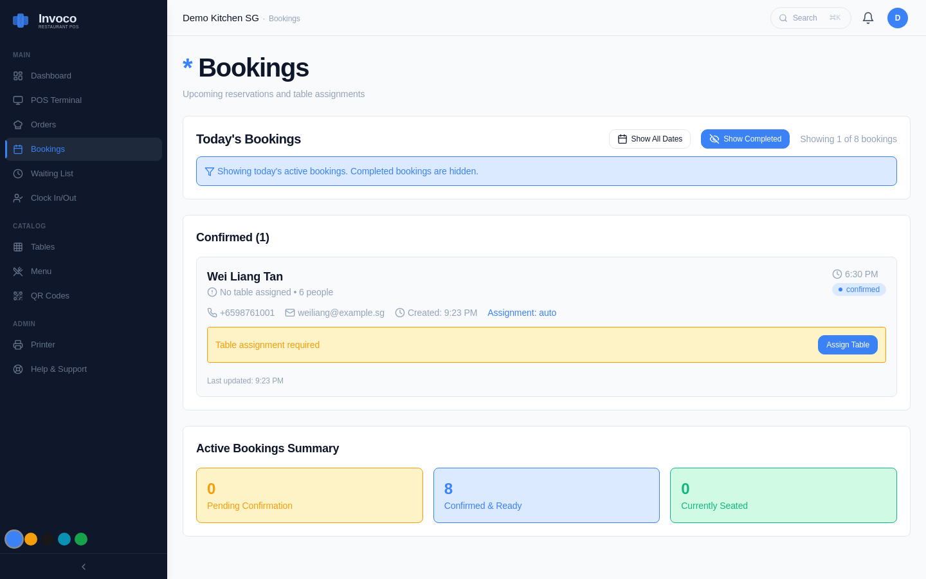Collapse the sidebar with the chevron

tap(83, 566)
